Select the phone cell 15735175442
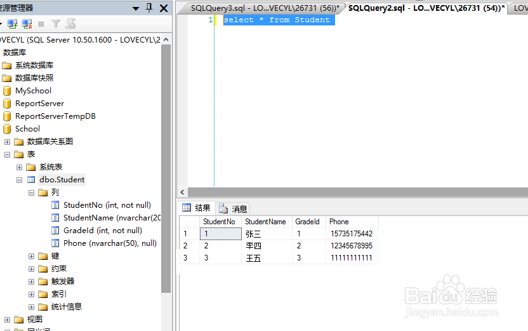The image size is (528, 331). click(352, 234)
